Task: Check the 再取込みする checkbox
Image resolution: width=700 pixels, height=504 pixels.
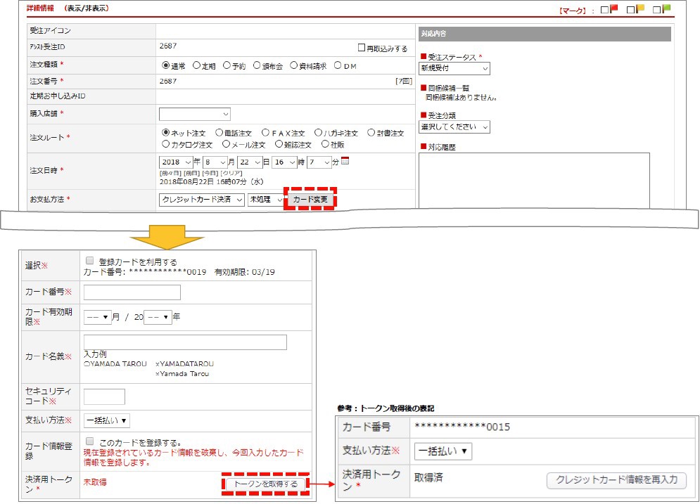Action: 362,49
